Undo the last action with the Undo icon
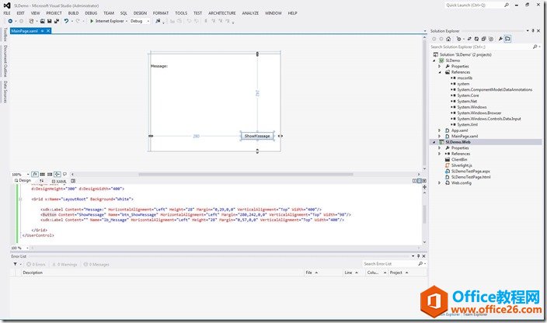This screenshot has height=323, width=547. click(x=66, y=21)
